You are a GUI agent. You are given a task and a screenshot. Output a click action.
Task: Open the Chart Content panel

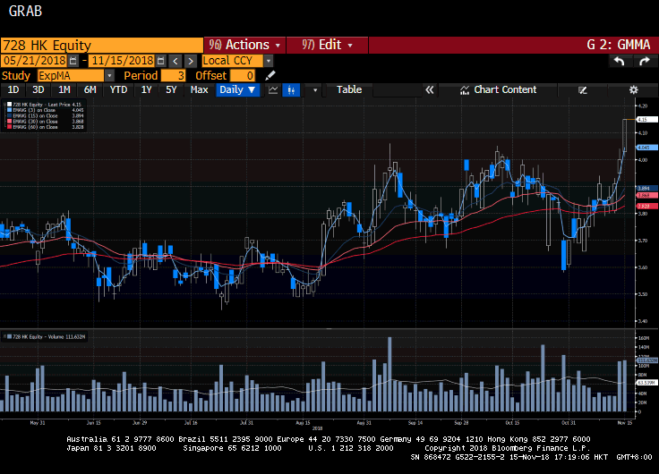[x=498, y=89]
